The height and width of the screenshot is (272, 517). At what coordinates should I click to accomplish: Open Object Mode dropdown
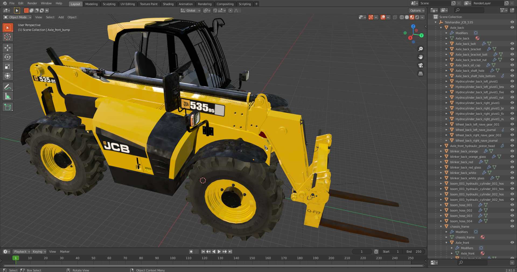pyautogui.click(x=17, y=17)
